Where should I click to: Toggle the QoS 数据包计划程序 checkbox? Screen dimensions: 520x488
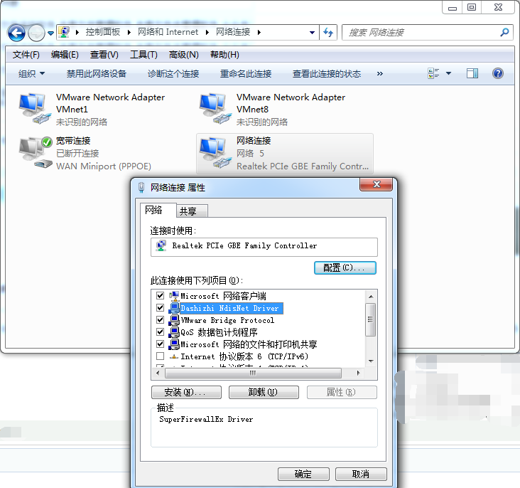[160, 331]
